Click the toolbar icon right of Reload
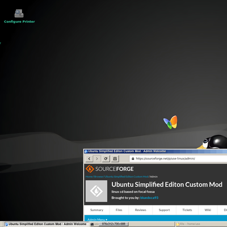227x227 pixels. [x=115, y=158]
